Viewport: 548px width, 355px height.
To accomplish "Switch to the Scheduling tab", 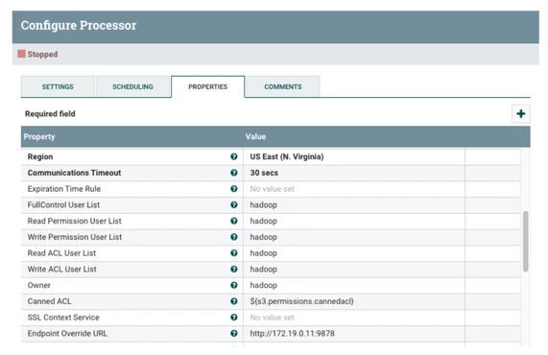I will click(x=132, y=86).
